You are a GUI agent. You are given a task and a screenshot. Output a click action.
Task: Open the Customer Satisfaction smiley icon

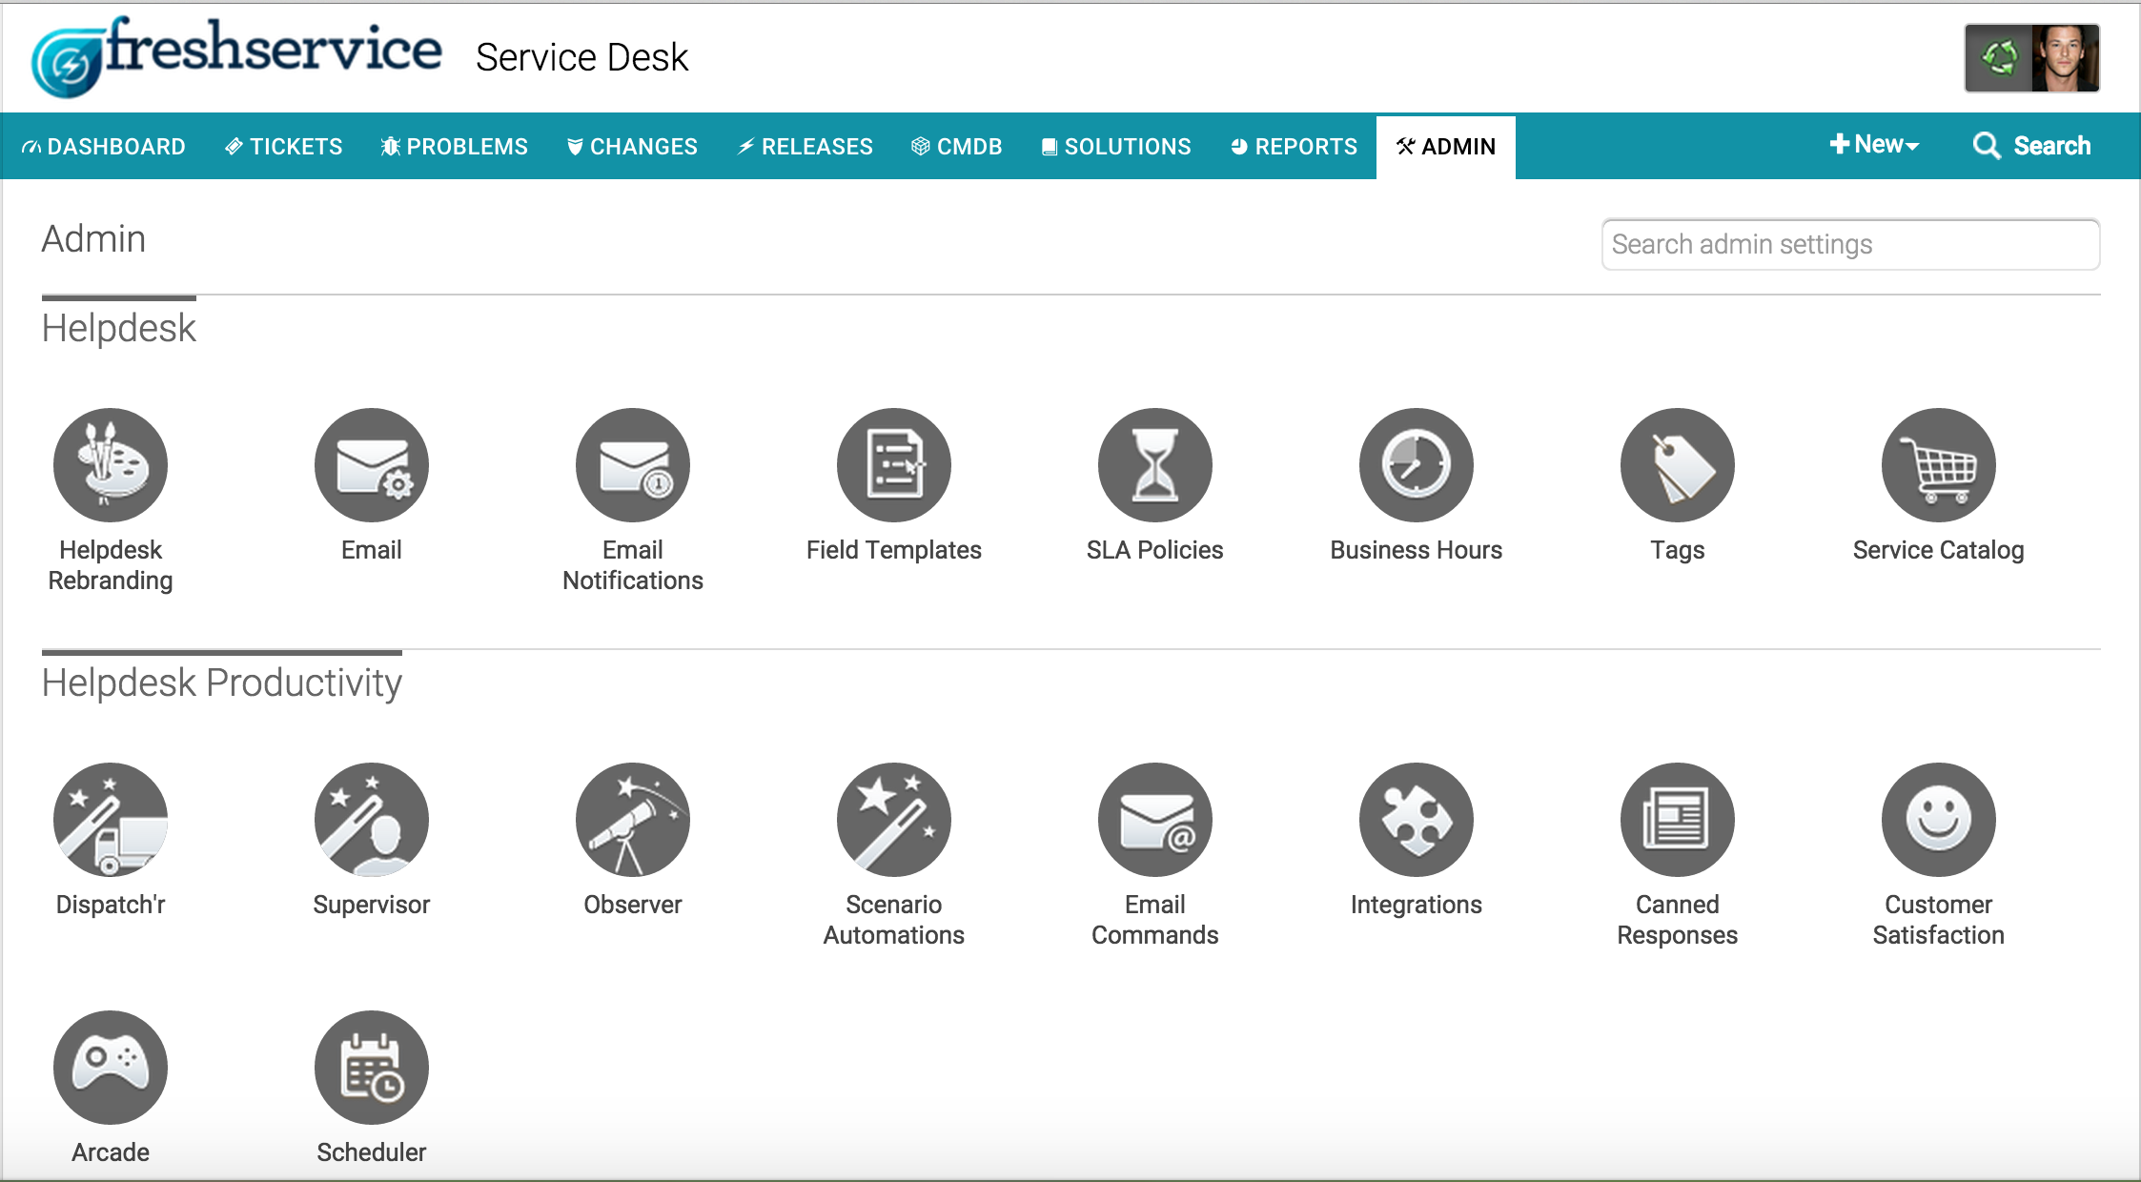tap(1939, 820)
